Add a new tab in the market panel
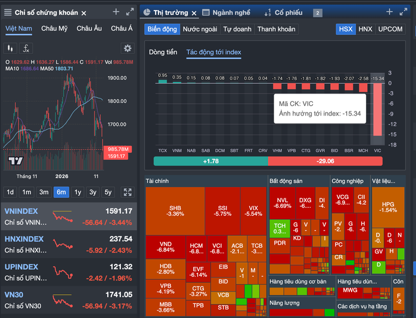This screenshot has height=318, width=416. 389,12
